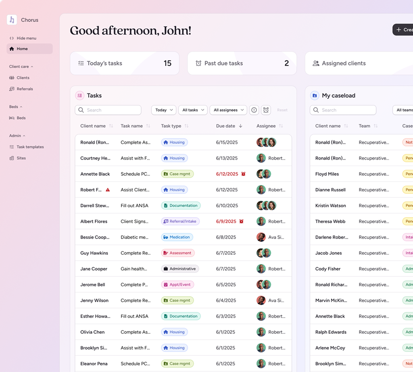413x372 pixels.
Task: Collapse the Admin section
Action: (17, 135)
